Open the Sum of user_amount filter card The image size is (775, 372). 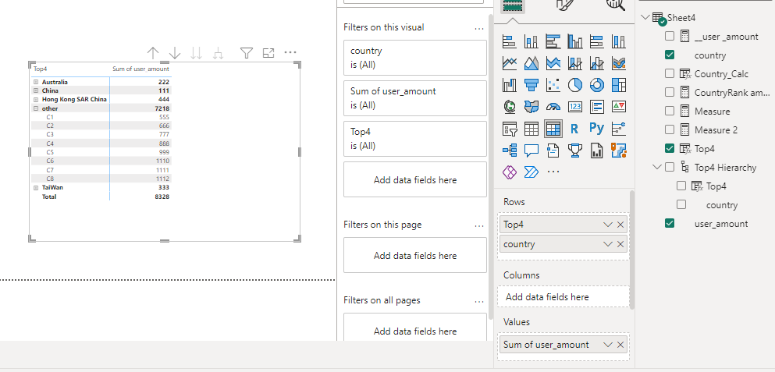415,98
